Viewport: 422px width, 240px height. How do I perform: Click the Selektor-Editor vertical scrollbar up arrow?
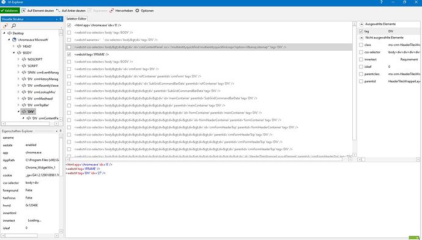(x=354, y=24)
